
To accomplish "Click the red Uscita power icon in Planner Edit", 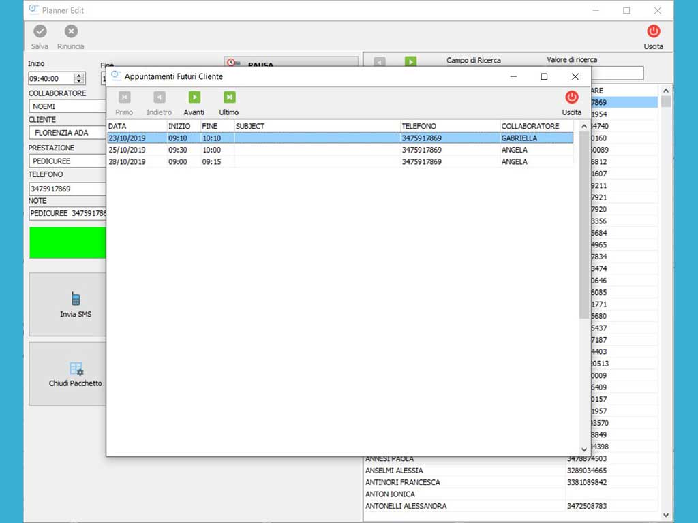I will pos(653,31).
